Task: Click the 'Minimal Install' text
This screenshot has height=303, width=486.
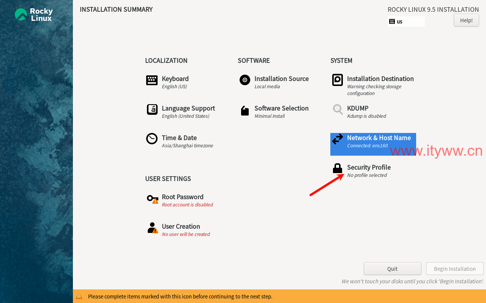Action: (270, 116)
